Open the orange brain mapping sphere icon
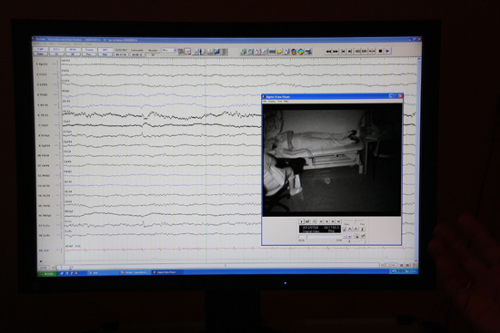Viewport: 500px width, 333px height. [x=294, y=52]
